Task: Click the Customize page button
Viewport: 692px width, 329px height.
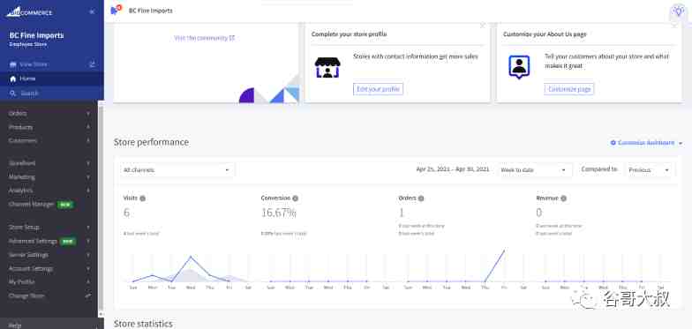Action: (568, 89)
